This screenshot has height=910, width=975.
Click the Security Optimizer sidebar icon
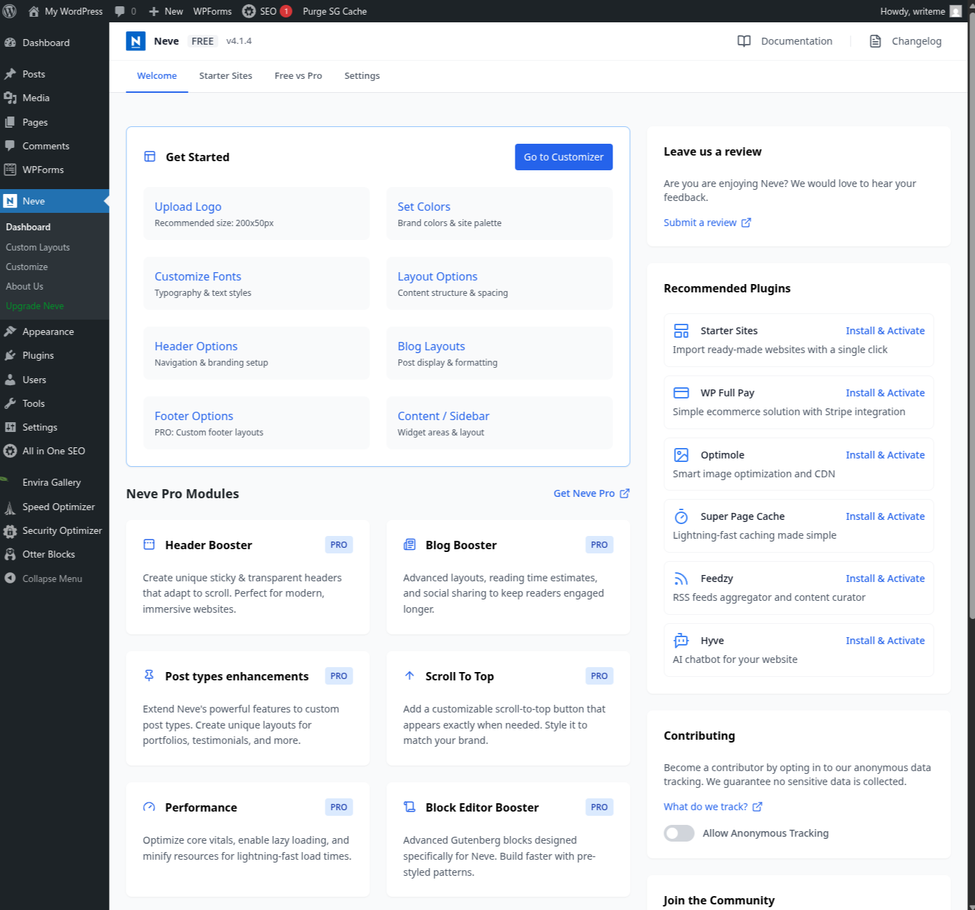point(10,530)
